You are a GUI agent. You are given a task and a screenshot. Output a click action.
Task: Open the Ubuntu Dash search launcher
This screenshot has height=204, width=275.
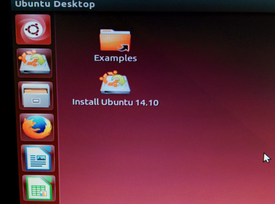point(33,29)
